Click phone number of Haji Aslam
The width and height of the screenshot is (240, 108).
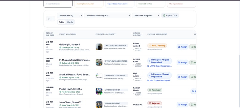pyautogui.click(x=138, y=79)
